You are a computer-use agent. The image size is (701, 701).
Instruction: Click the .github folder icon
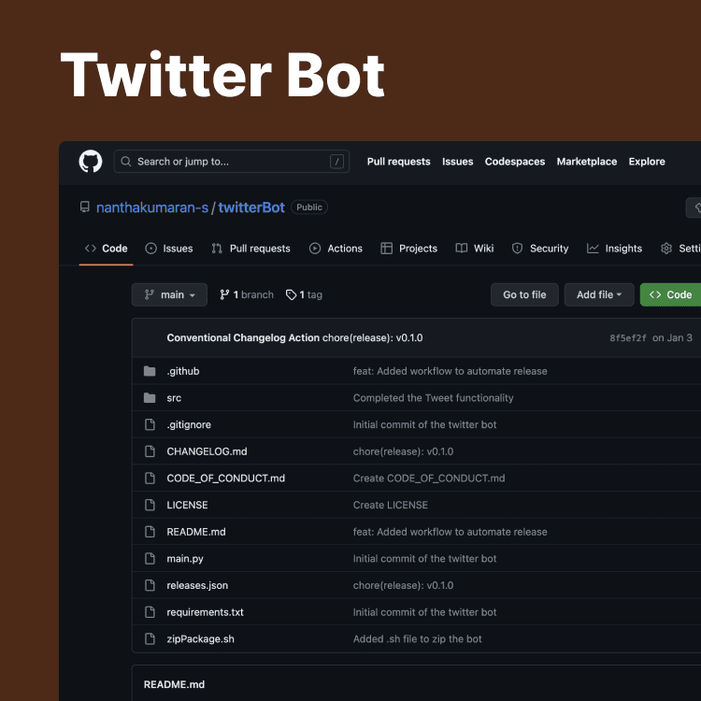pyautogui.click(x=150, y=371)
